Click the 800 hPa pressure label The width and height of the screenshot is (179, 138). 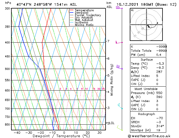[x=8, y=124]
